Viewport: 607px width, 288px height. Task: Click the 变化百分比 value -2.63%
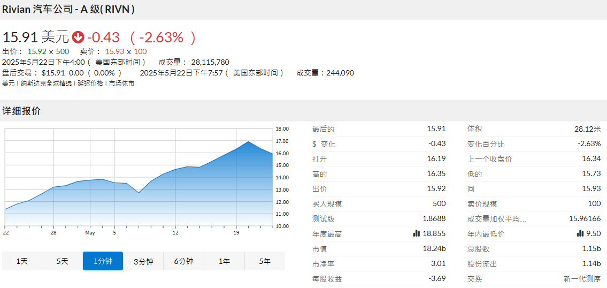590,144
